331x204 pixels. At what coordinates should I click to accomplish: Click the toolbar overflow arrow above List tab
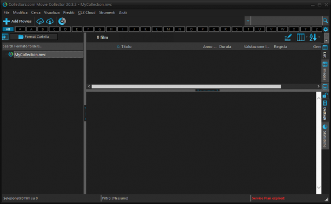[326, 40]
